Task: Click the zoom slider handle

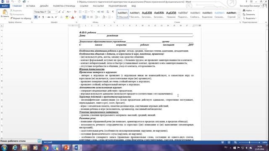Action: coord(249,142)
